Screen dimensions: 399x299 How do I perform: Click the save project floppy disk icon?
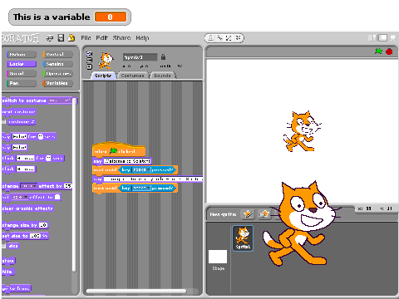61,38
